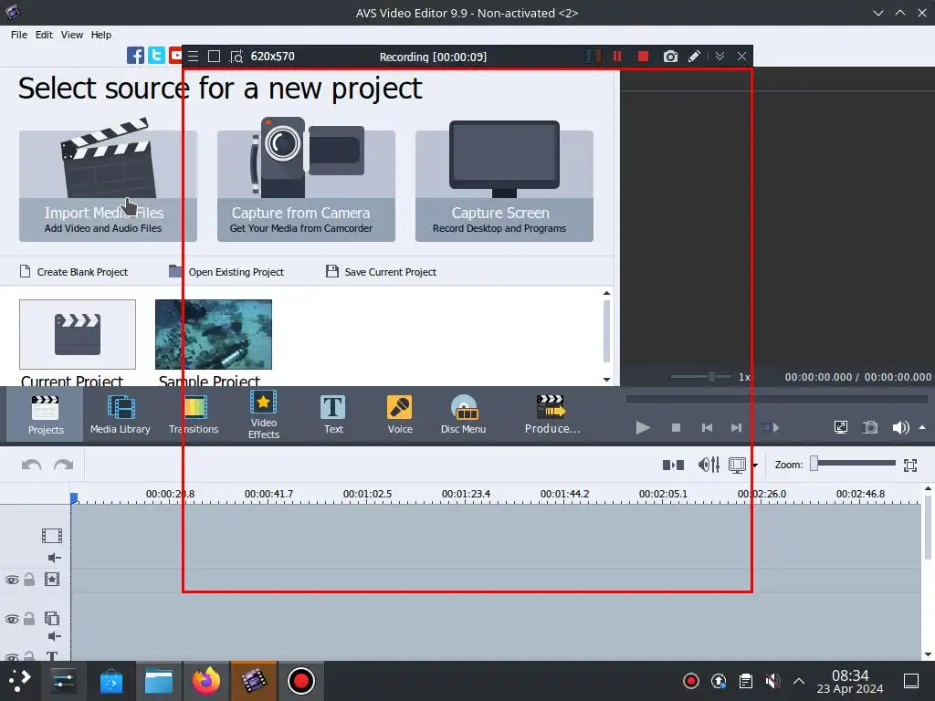Expand the timeline view dropdown arrow
This screenshot has height=701, width=935.
click(x=755, y=466)
